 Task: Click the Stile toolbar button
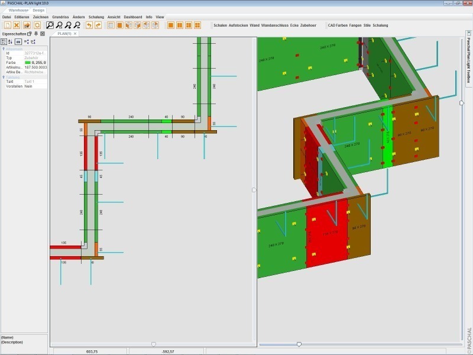click(x=367, y=25)
